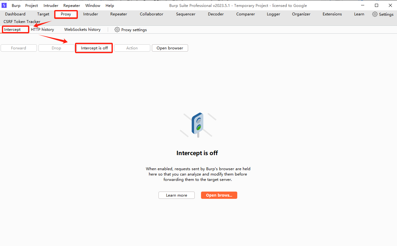Go to the Repeater tab
The width and height of the screenshot is (397, 246).
[x=118, y=14]
